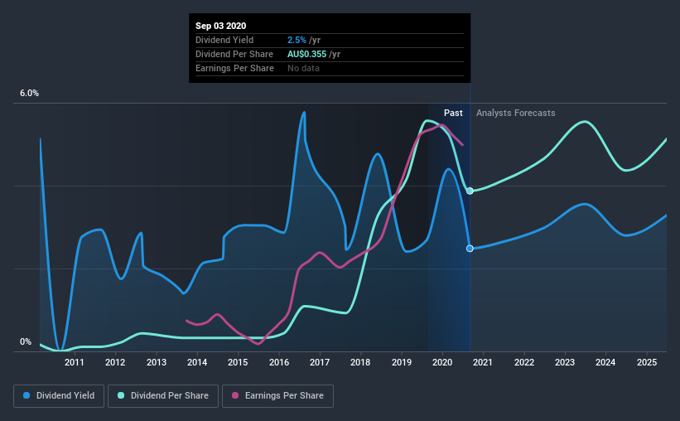Click the tooltip 'Earnings Per Share' row label
The image size is (680, 421).
(x=234, y=68)
